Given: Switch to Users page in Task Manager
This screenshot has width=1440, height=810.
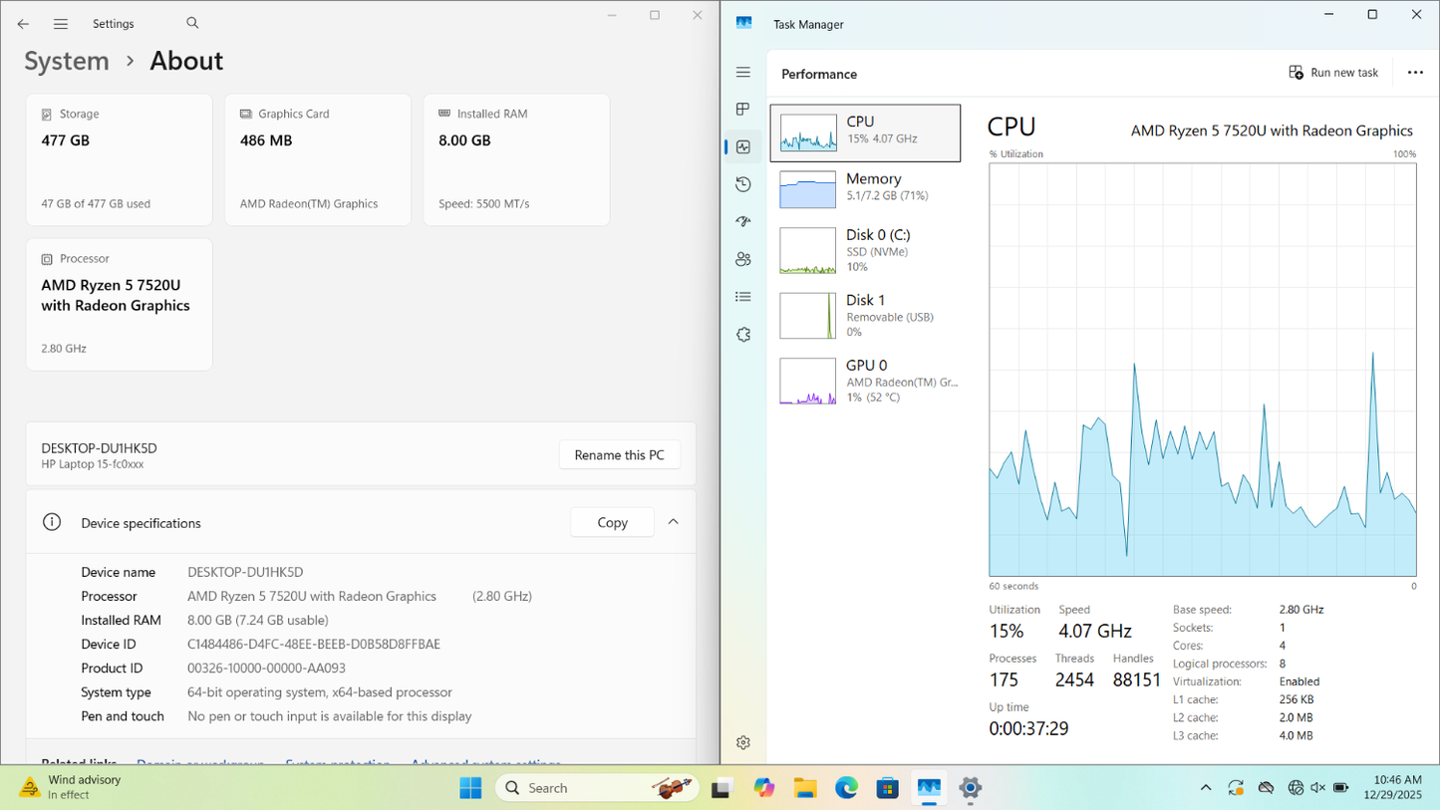Looking at the screenshot, I should click(x=742, y=259).
